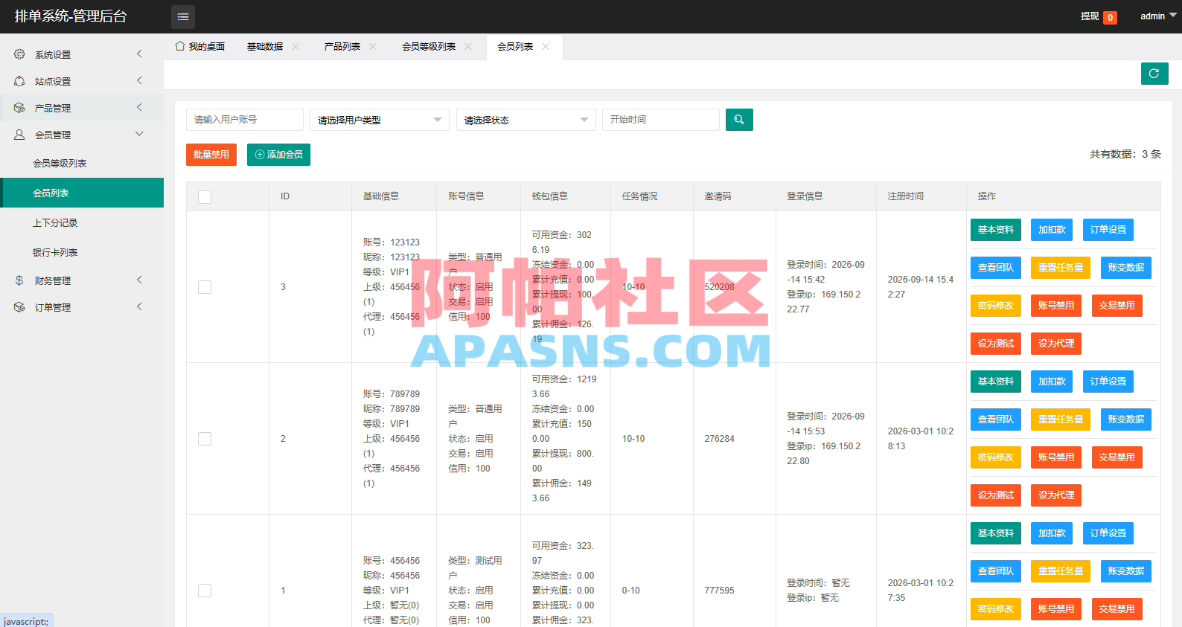Switch to the 我的桌面 tab
The image size is (1182, 627).
[x=199, y=46]
